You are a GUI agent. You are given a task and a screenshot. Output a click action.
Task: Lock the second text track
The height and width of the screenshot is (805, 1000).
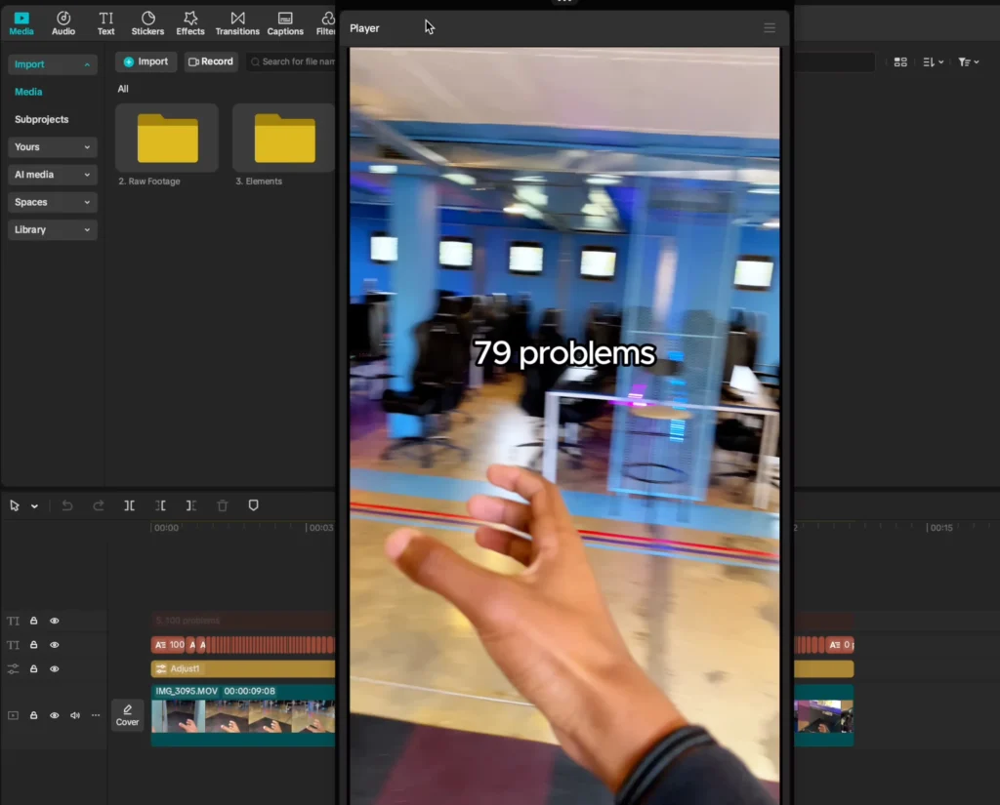[34, 644]
